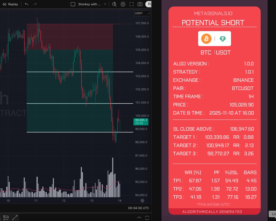The width and height of the screenshot is (276, 221).
Task: Open Stonksy layout name dropdown
Action: tap(105, 4)
